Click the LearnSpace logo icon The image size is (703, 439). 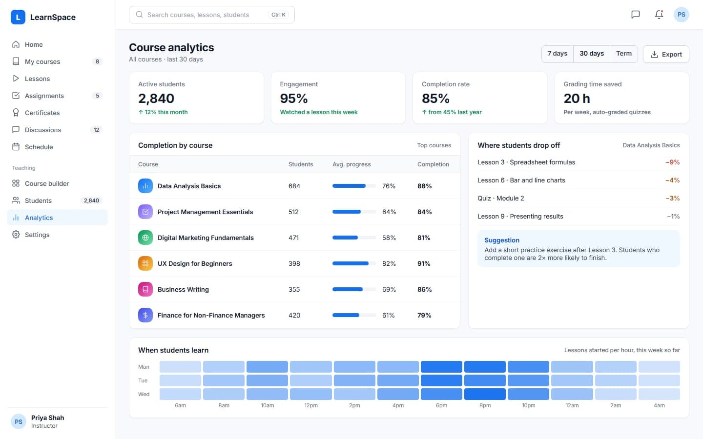pyautogui.click(x=18, y=17)
